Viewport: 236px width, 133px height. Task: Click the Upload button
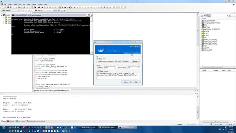pos(126,82)
